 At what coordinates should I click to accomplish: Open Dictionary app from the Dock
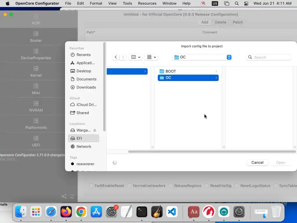click(194, 212)
